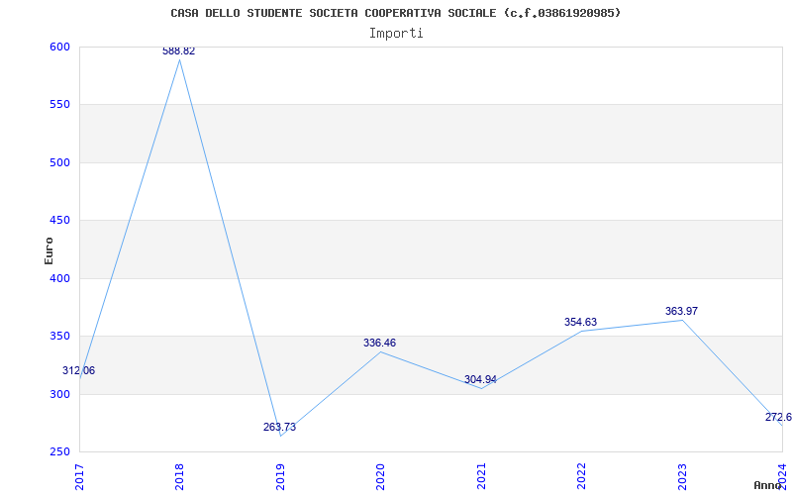Click the 2024 x-axis label
792x495 pixels.
pos(782,476)
